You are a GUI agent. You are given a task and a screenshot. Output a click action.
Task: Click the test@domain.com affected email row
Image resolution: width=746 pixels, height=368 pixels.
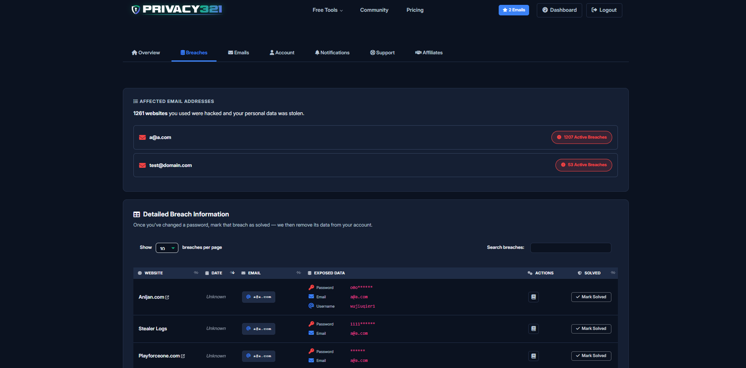click(375, 165)
